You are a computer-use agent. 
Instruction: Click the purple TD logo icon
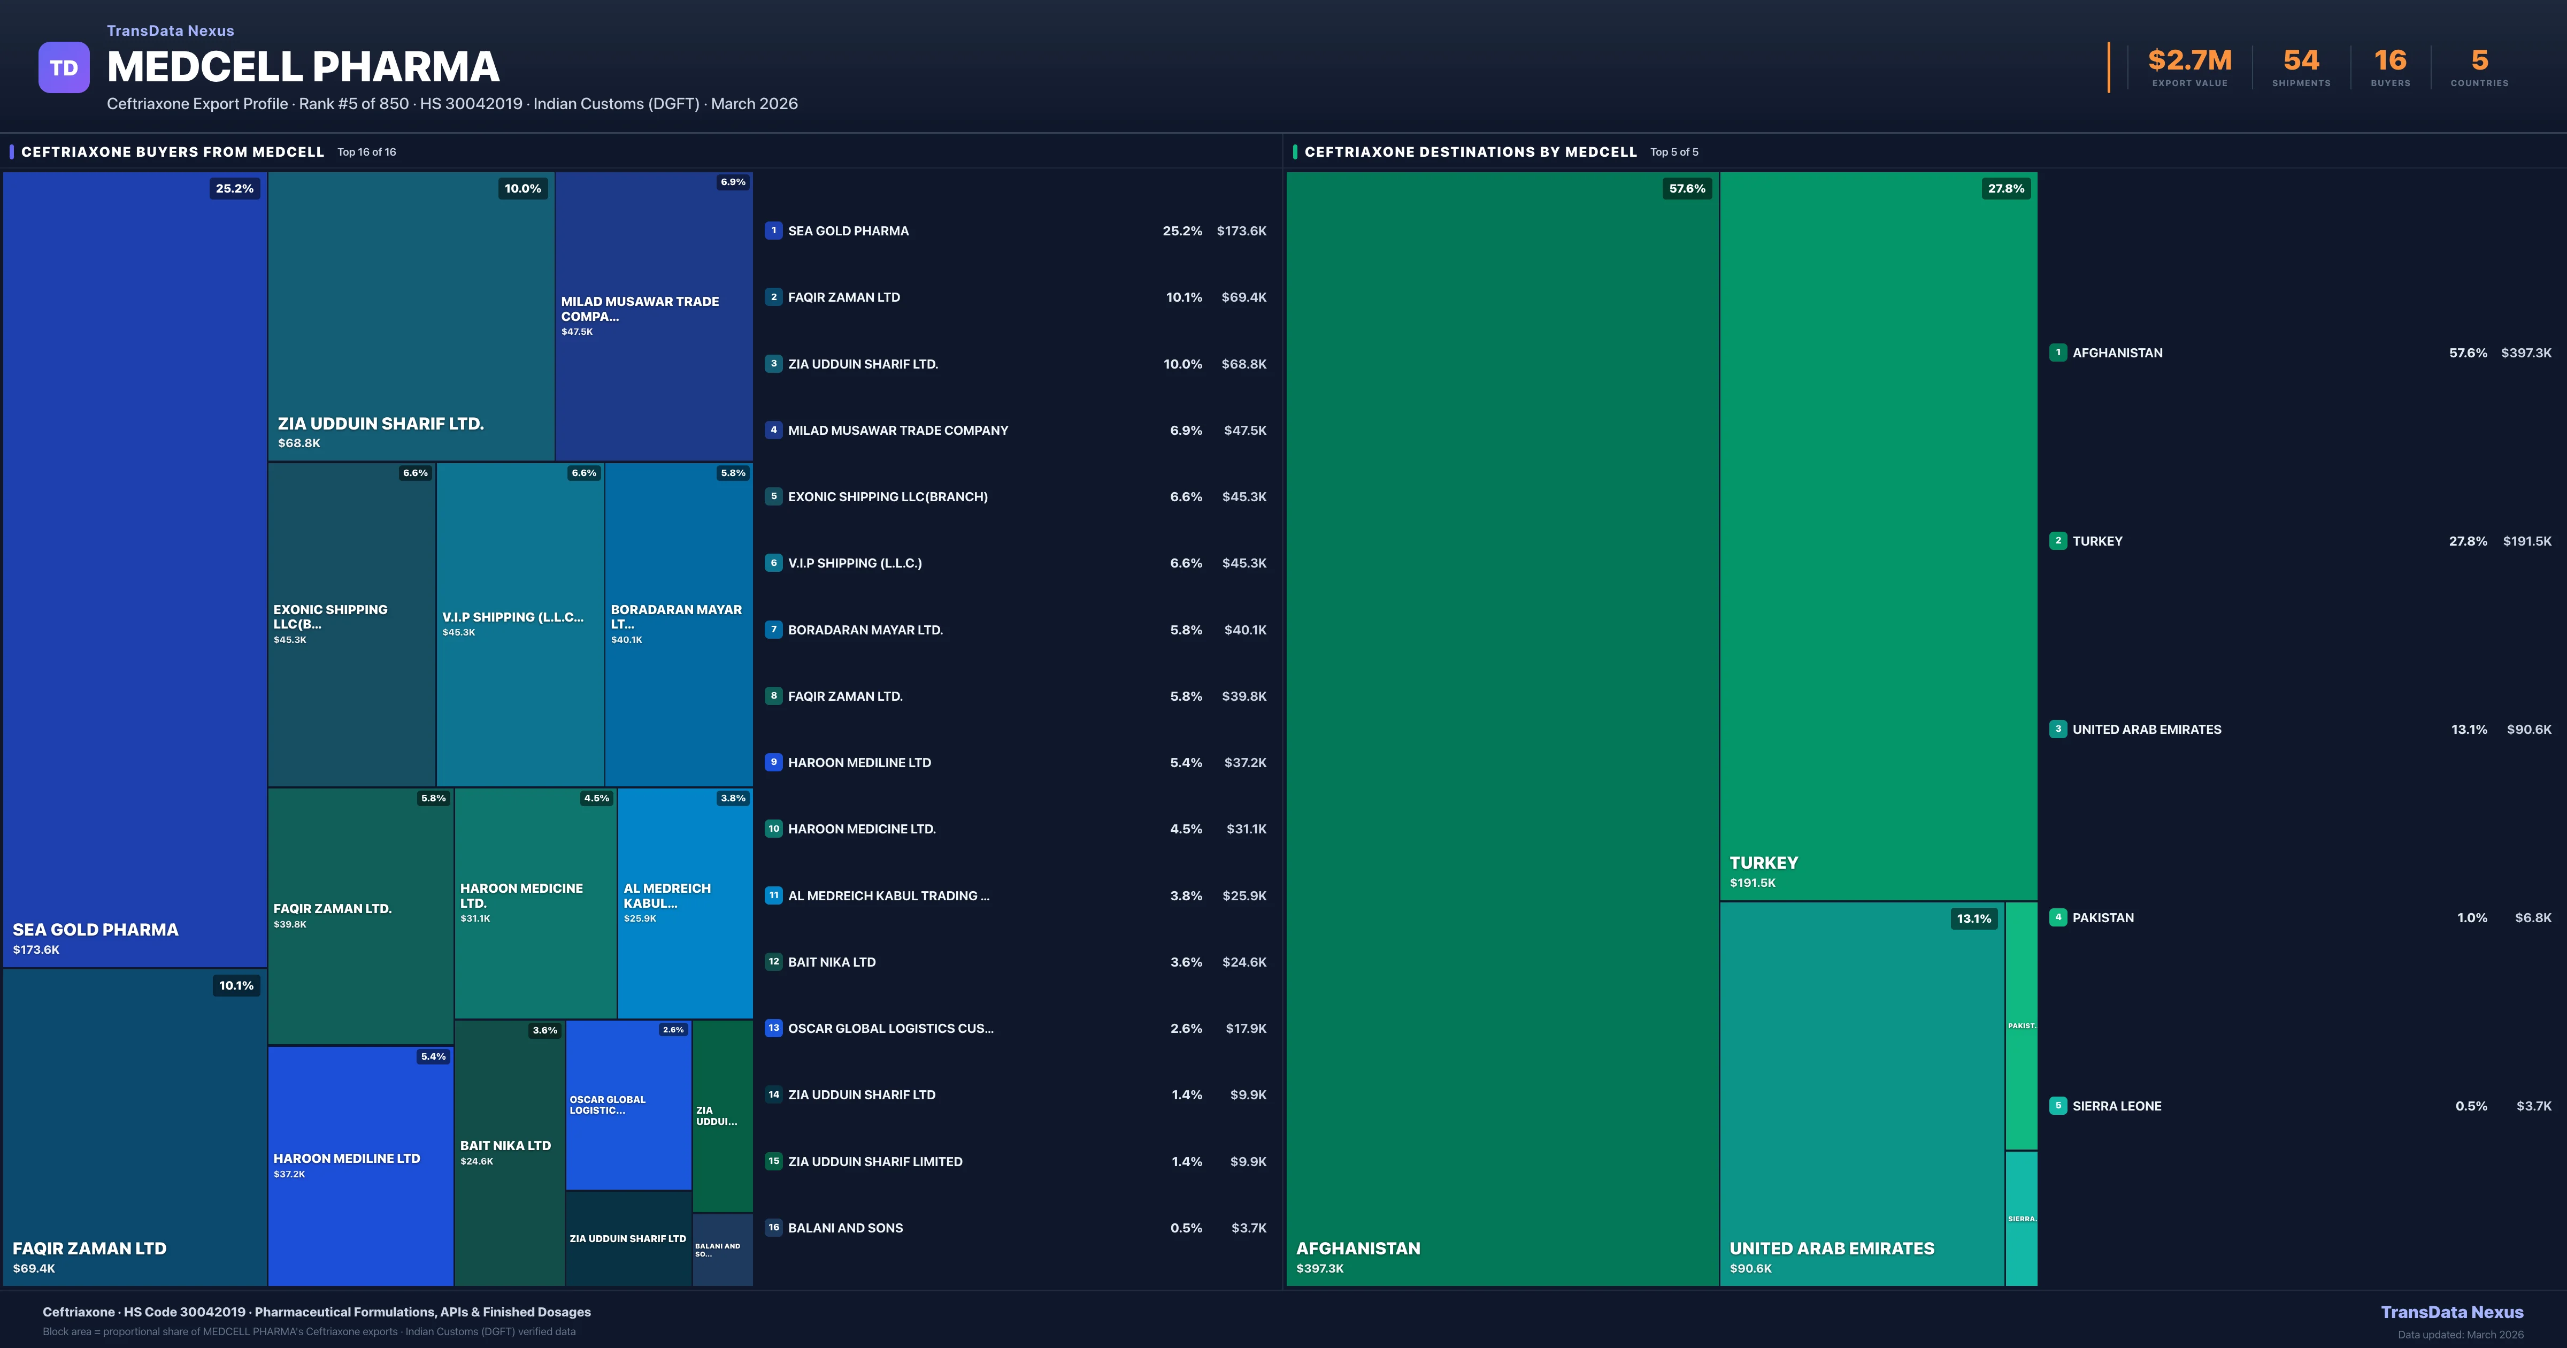click(x=64, y=68)
